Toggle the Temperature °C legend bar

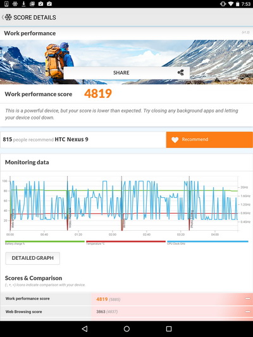(126, 242)
